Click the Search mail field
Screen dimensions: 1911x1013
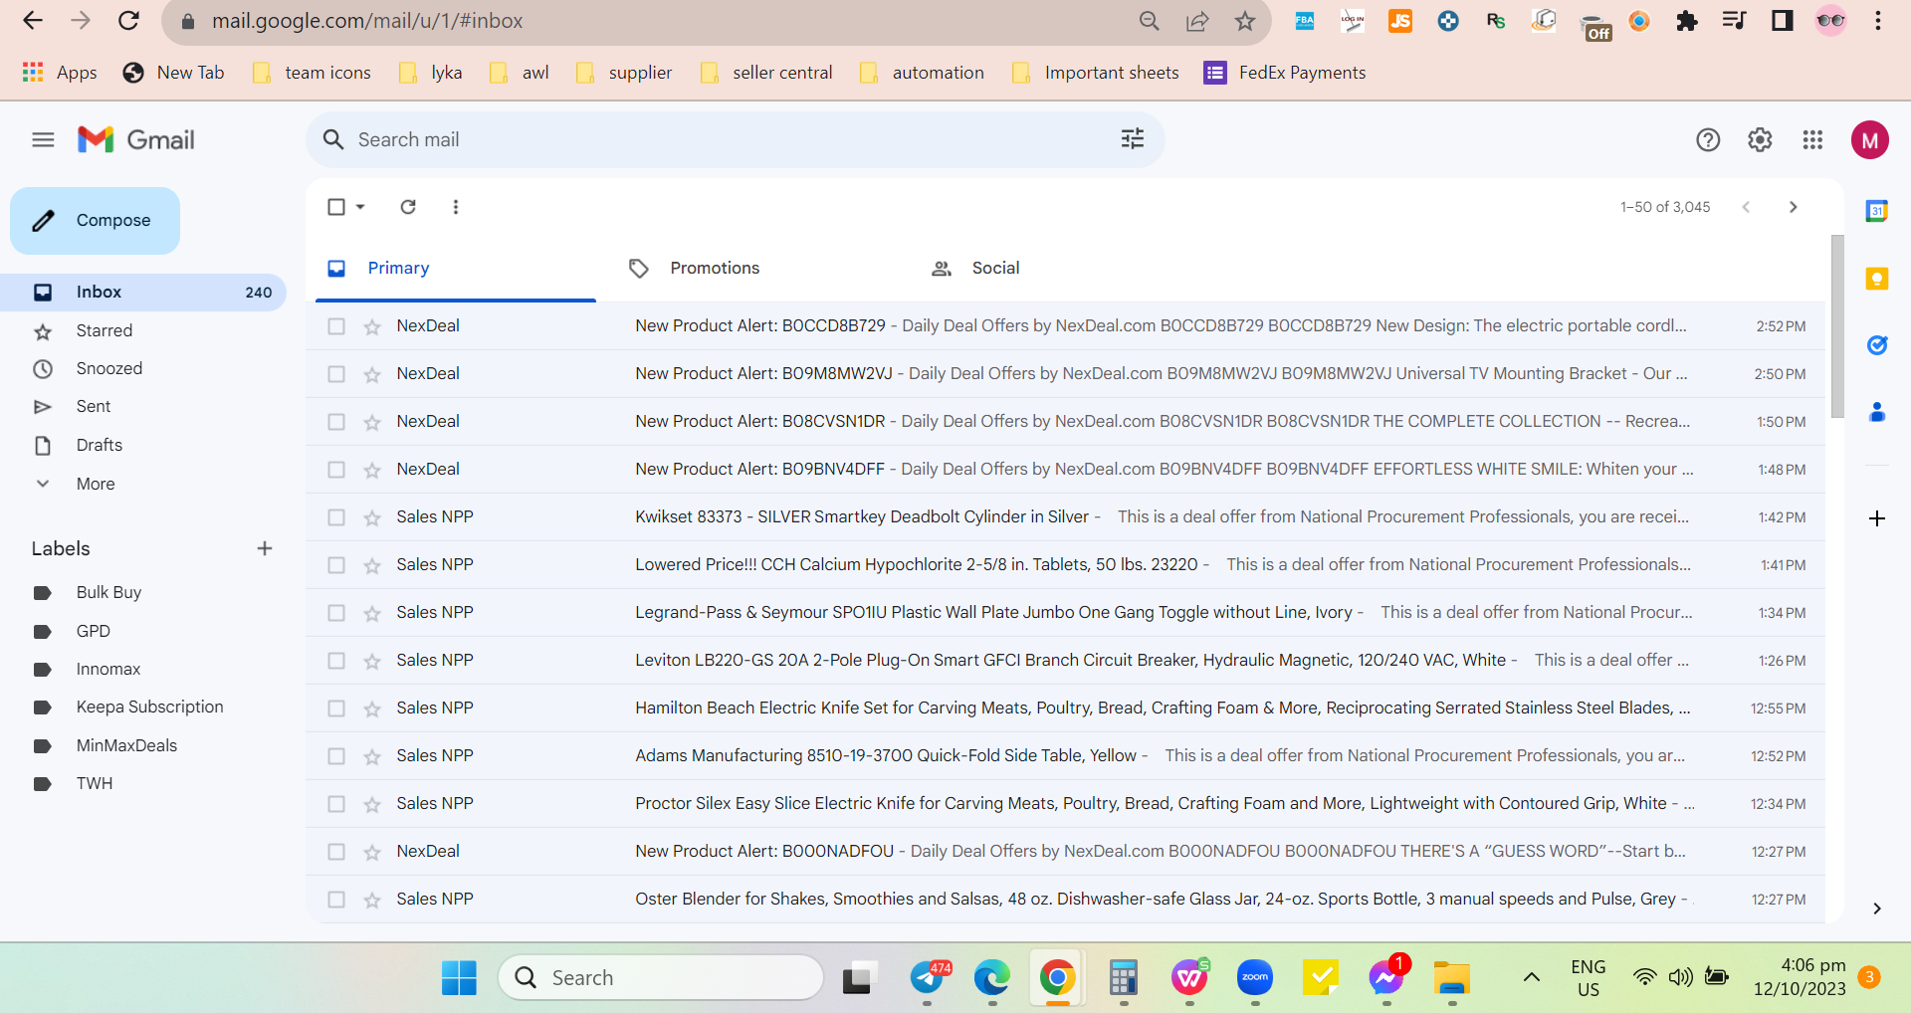click(x=735, y=139)
